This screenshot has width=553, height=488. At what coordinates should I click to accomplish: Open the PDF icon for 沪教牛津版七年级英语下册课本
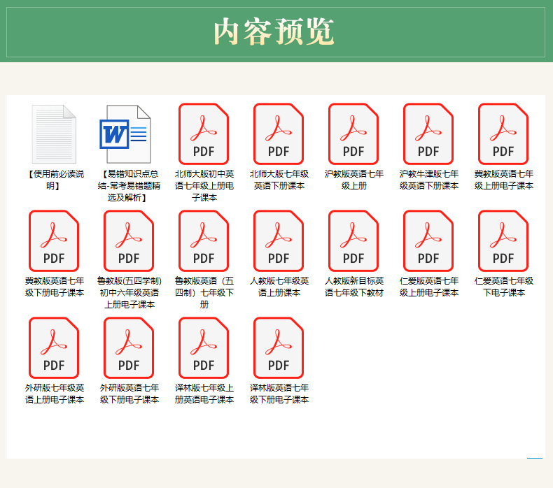428,134
